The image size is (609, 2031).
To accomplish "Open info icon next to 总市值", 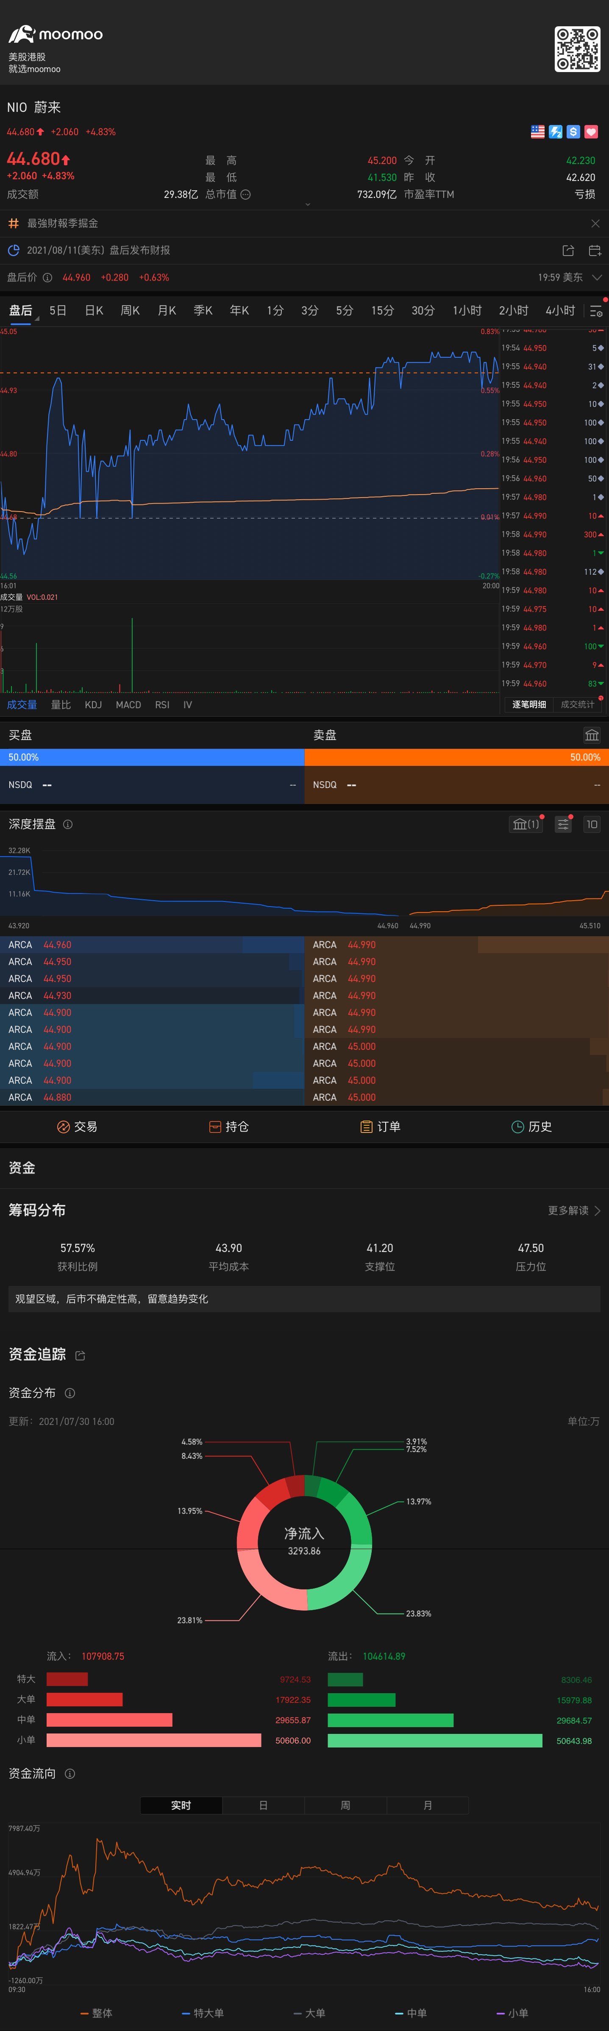I will [245, 195].
